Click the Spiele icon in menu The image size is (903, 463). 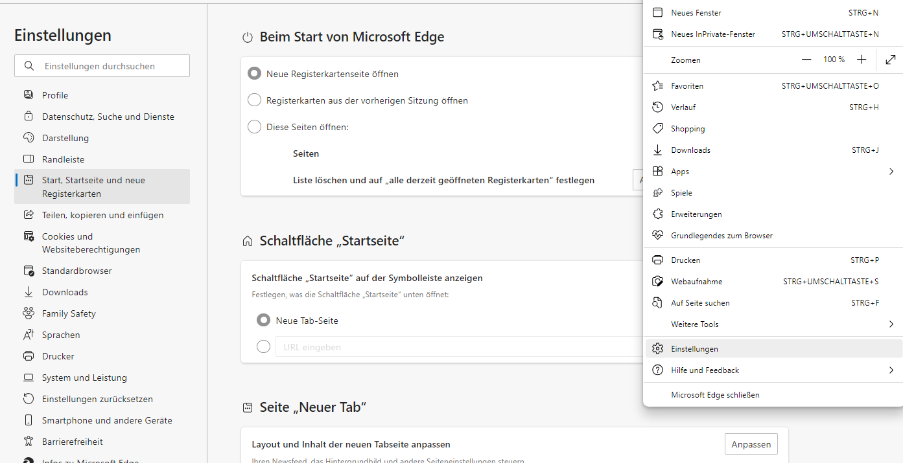[x=657, y=192]
